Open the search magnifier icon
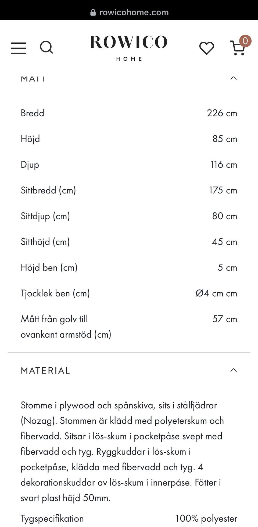 (46, 47)
